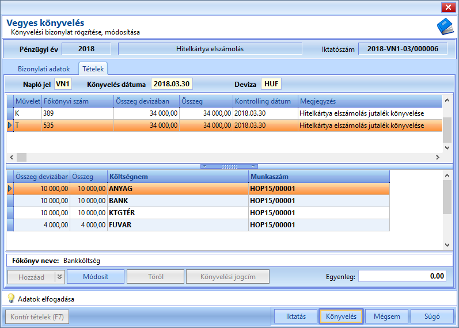Click lower table scroll down arrow

[x=447, y=245]
